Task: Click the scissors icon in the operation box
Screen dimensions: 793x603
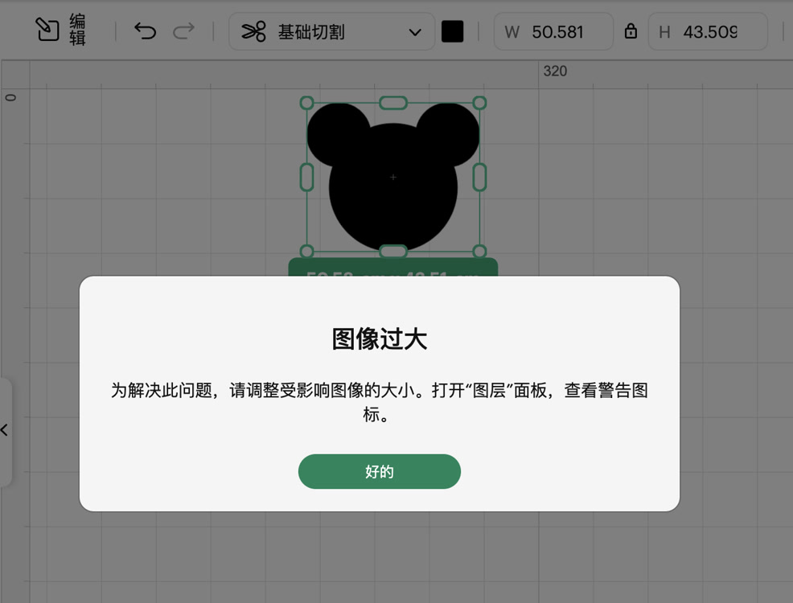Action: 253,32
